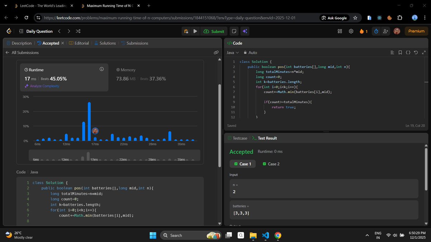Open the Solutions tab

[105, 43]
